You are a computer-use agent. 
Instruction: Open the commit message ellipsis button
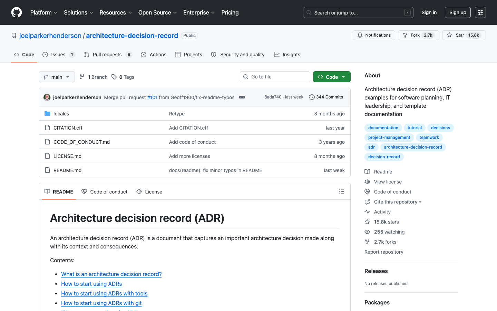click(x=242, y=97)
